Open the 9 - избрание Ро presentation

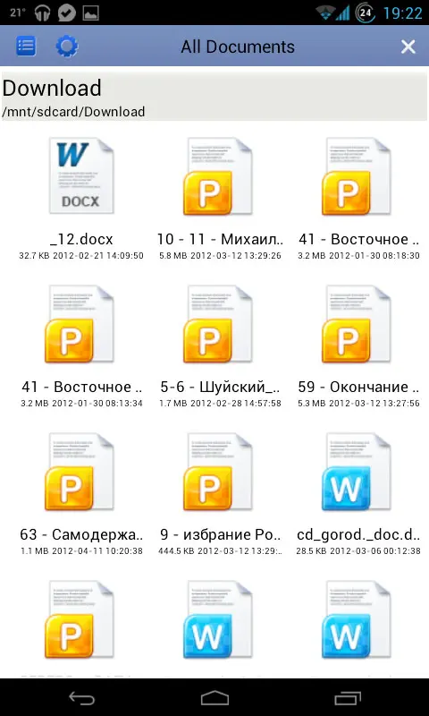(x=218, y=472)
